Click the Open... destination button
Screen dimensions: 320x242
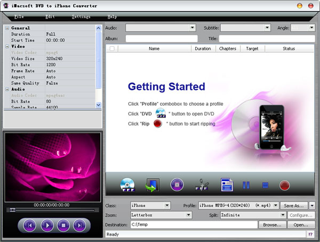301,224
